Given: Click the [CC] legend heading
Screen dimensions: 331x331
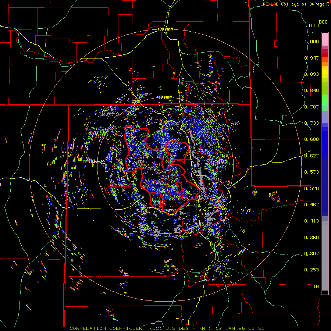Looking at the screenshot, I should coord(314,25).
